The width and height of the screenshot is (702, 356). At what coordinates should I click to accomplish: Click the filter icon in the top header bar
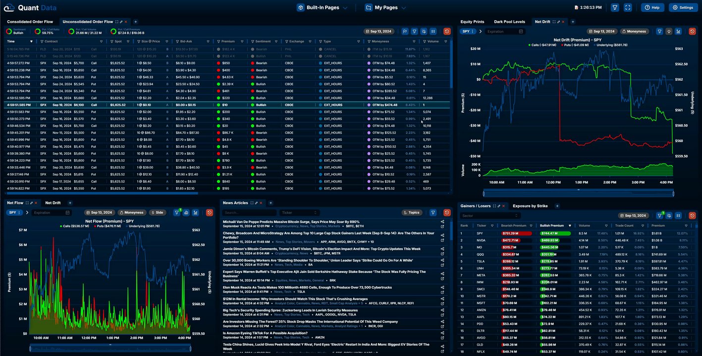(615, 7)
